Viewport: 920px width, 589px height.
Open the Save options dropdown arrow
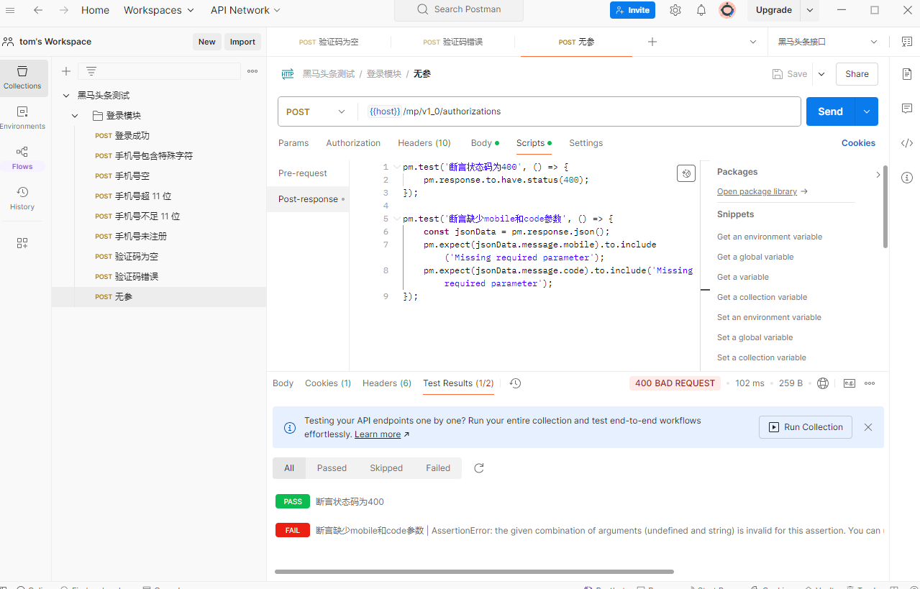(821, 74)
